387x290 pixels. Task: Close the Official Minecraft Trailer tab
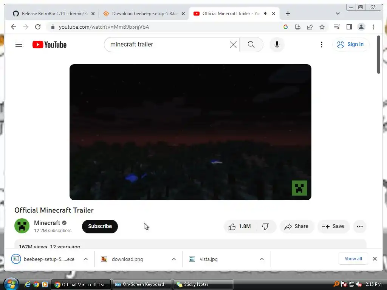[x=274, y=14]
